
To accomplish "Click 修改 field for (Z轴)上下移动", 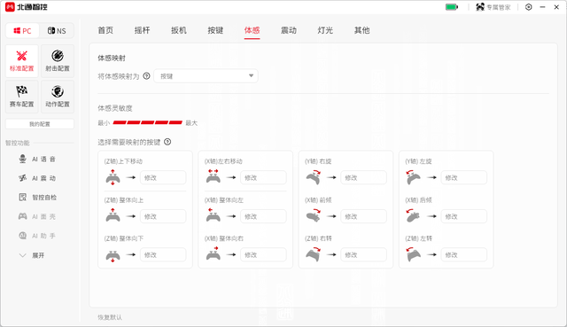I will (163, 177).
